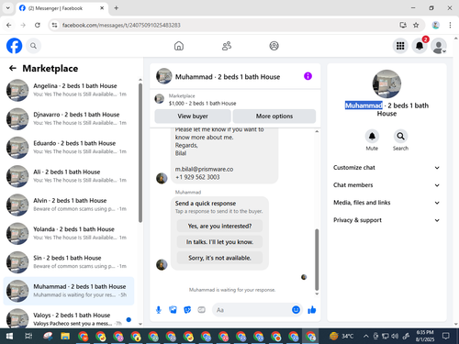This screenshot has height=344, width=459.
Task: Open Task View on the taskbar
Action: pyautogui.click(x=28, y=337)
